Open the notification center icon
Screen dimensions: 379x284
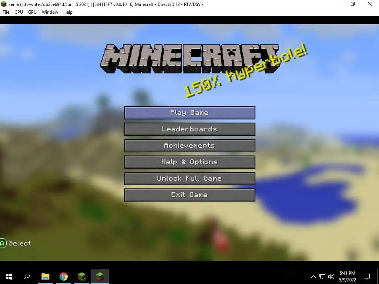pyautogui.click(x=367, y=277)
